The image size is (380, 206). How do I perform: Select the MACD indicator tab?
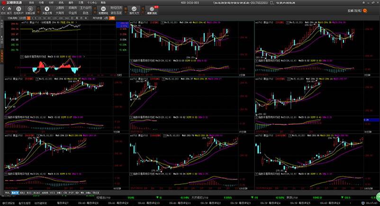coord(15,193)
